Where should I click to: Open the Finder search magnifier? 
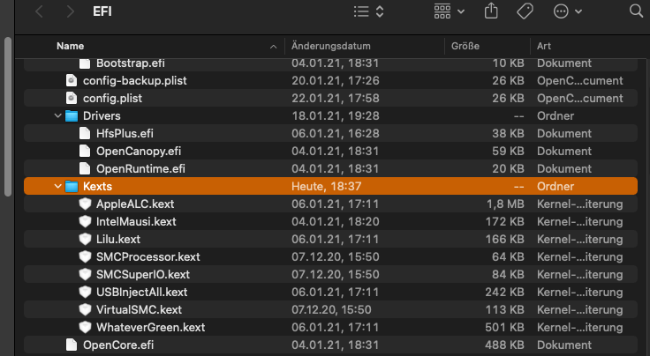636,12
